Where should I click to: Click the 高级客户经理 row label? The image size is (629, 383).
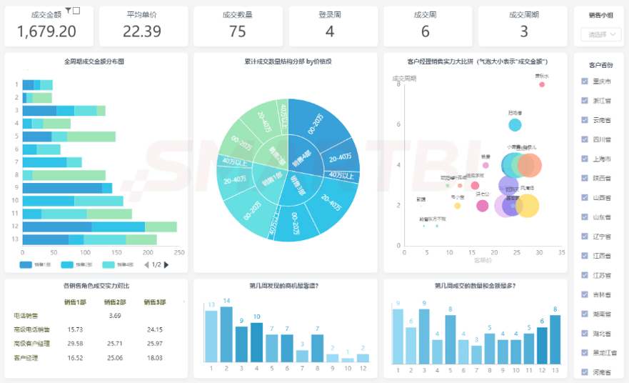(31, 344)
